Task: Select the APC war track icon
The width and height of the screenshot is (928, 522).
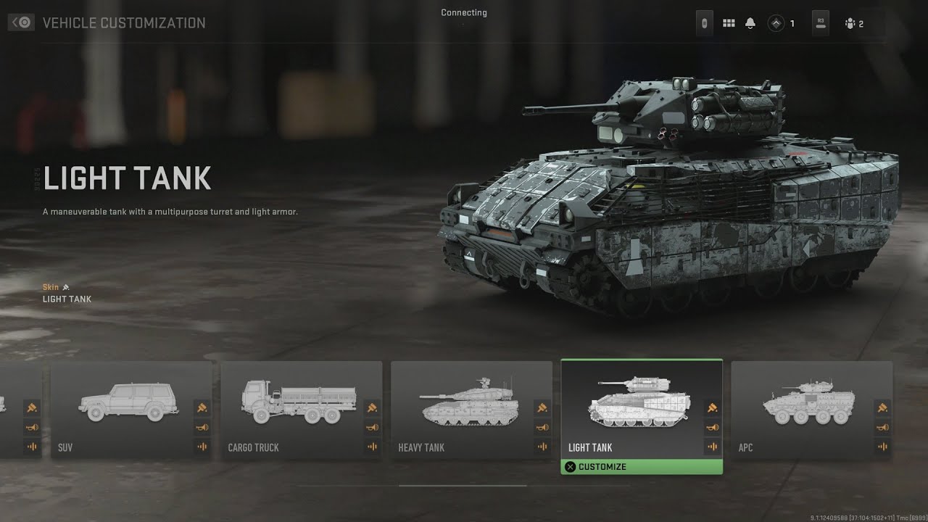Action: click(882, 447)
